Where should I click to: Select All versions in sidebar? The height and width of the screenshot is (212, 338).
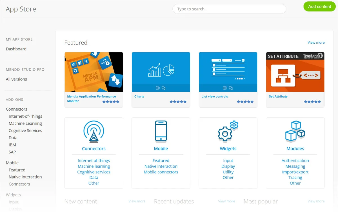pyautogui.click(x=16, y=79)
